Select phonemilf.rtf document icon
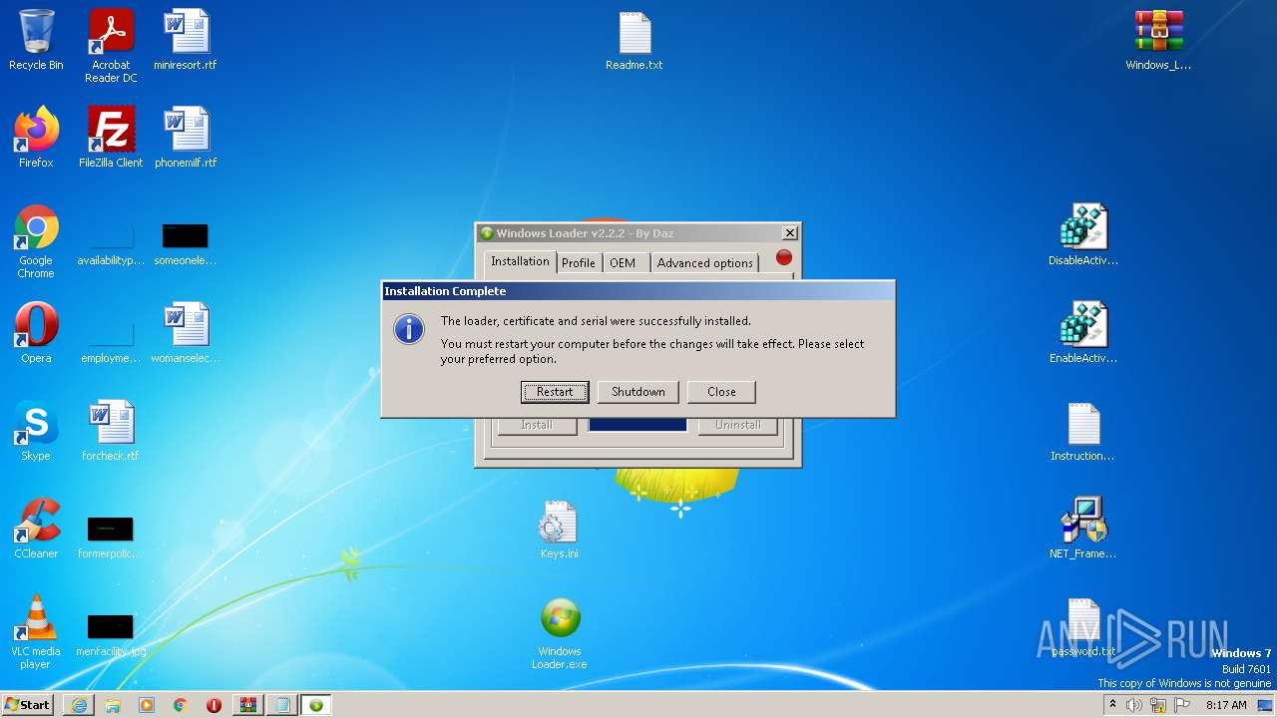This screenshot has width=1277, height=718. (x=186, y=138)
